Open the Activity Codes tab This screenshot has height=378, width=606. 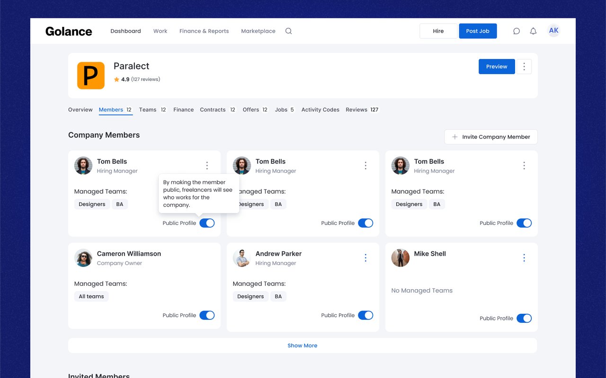(x=321, y=110)
